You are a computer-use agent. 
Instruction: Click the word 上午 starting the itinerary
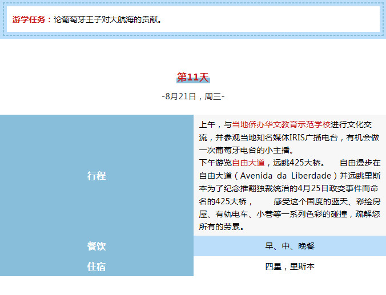(x=207, y=124)
